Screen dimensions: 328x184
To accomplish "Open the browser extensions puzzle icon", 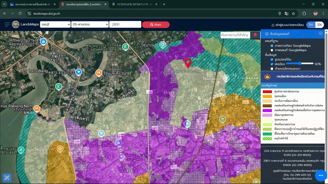I will pyautogui.click(x=304, y=14).
